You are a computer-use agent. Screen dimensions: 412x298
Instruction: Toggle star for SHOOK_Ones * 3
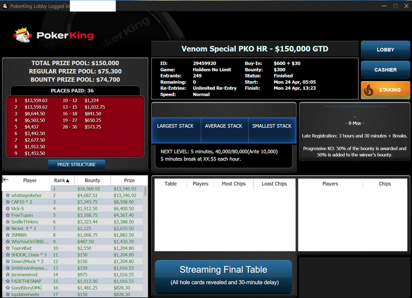point(8,255)
